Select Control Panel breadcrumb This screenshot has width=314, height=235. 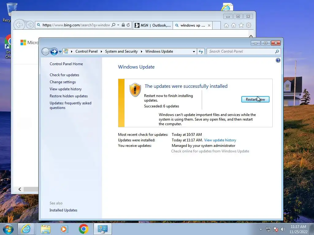click(x=86, y=51)
